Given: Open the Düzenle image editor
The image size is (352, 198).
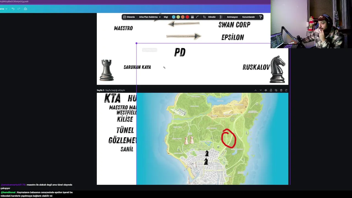Looking at the screenshot, I should (129, 17).
